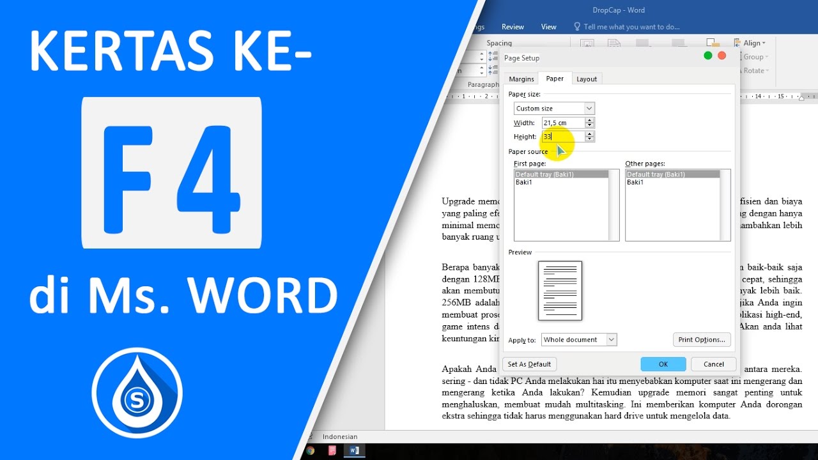Open the Layout tab of Page Setup

pyautogui.click(x=587, y=79)
